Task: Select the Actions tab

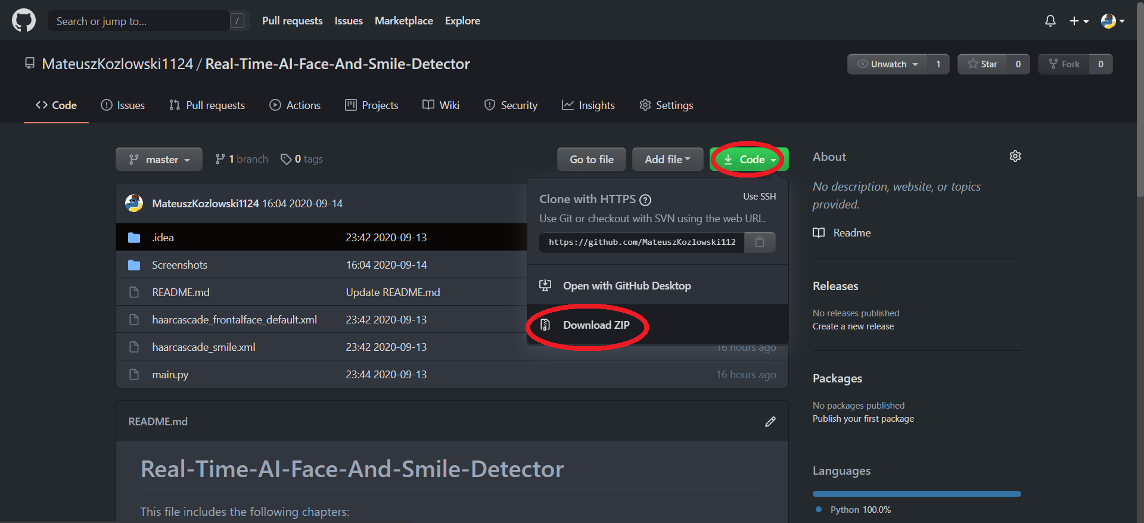Action: click(295, 105)
